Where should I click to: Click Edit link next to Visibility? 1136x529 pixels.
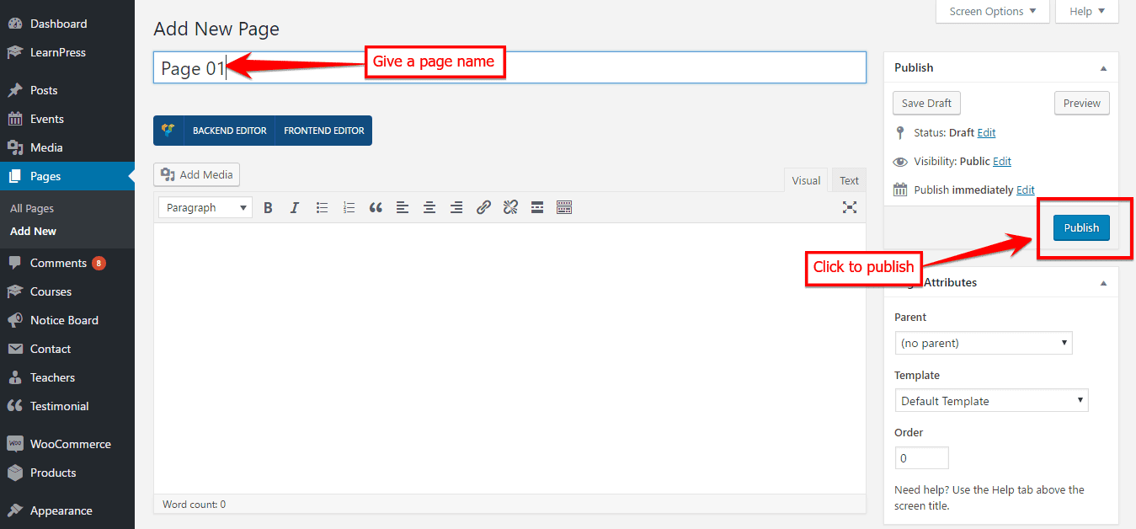[1002, 161]
